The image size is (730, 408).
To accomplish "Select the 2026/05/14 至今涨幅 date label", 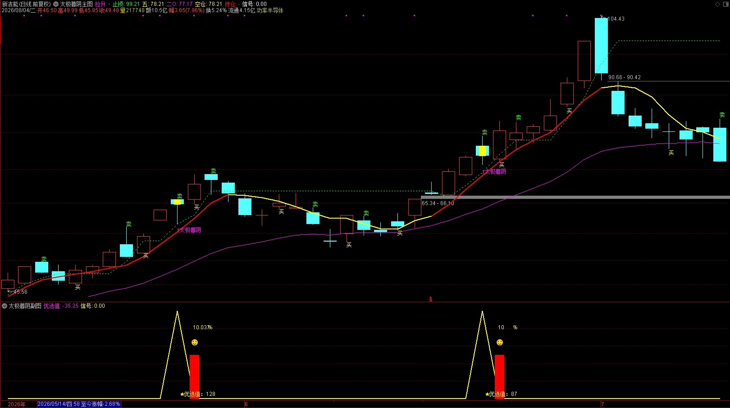I will (79, 404).
